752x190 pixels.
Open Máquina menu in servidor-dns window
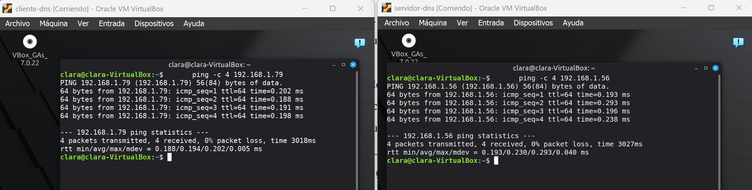(433, 23)
